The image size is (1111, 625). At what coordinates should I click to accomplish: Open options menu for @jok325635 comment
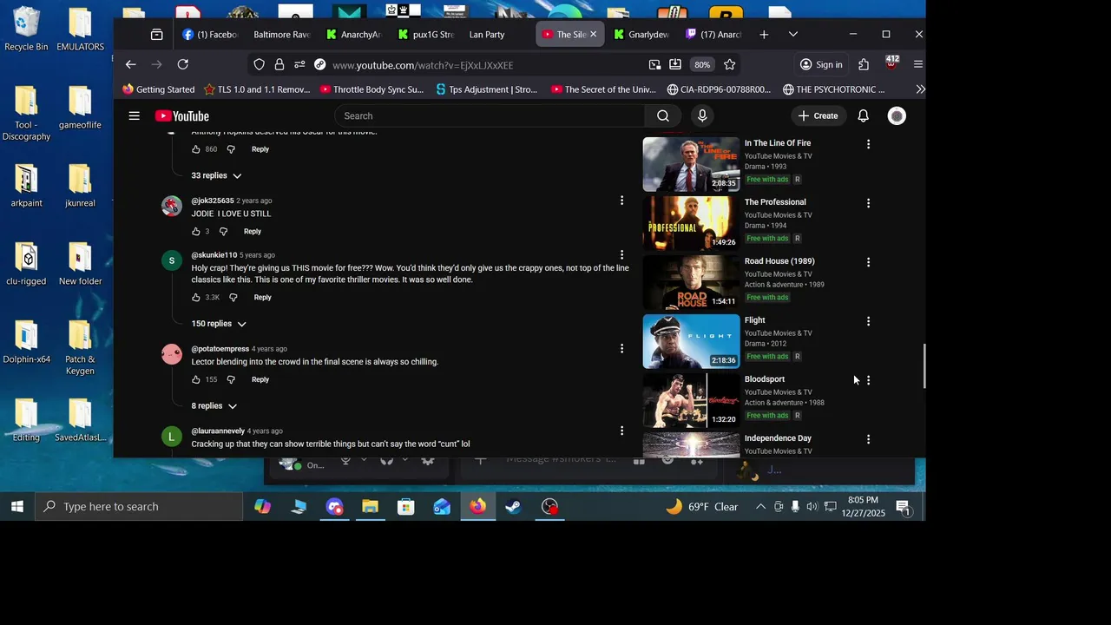(621, 201)
